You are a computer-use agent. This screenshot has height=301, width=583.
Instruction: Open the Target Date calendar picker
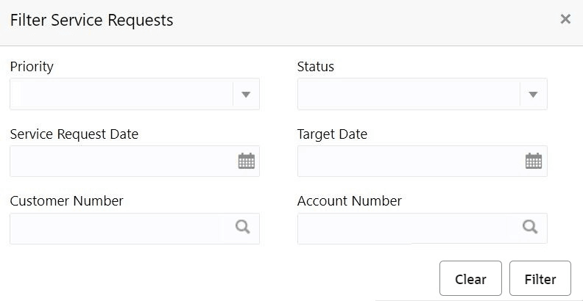tap(534, 162)
